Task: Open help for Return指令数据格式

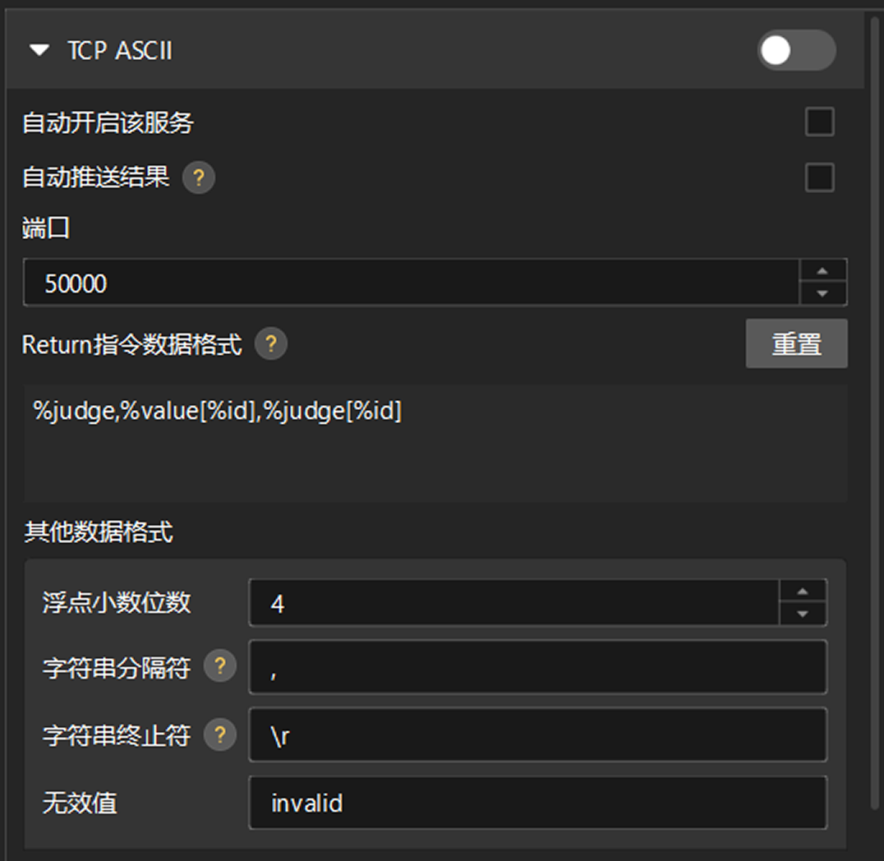Action: (x=271, y=345)
